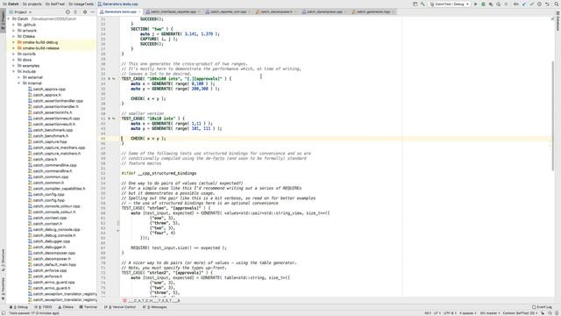The height and width of the screenshot is (316, 561).
Task: Click tool window toggle icon in status bar corner
Action: pos(4,312)
